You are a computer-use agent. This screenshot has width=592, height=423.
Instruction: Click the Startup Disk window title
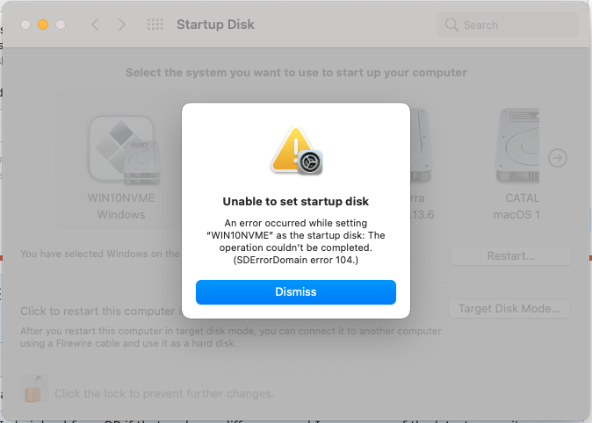coord(215,25)
